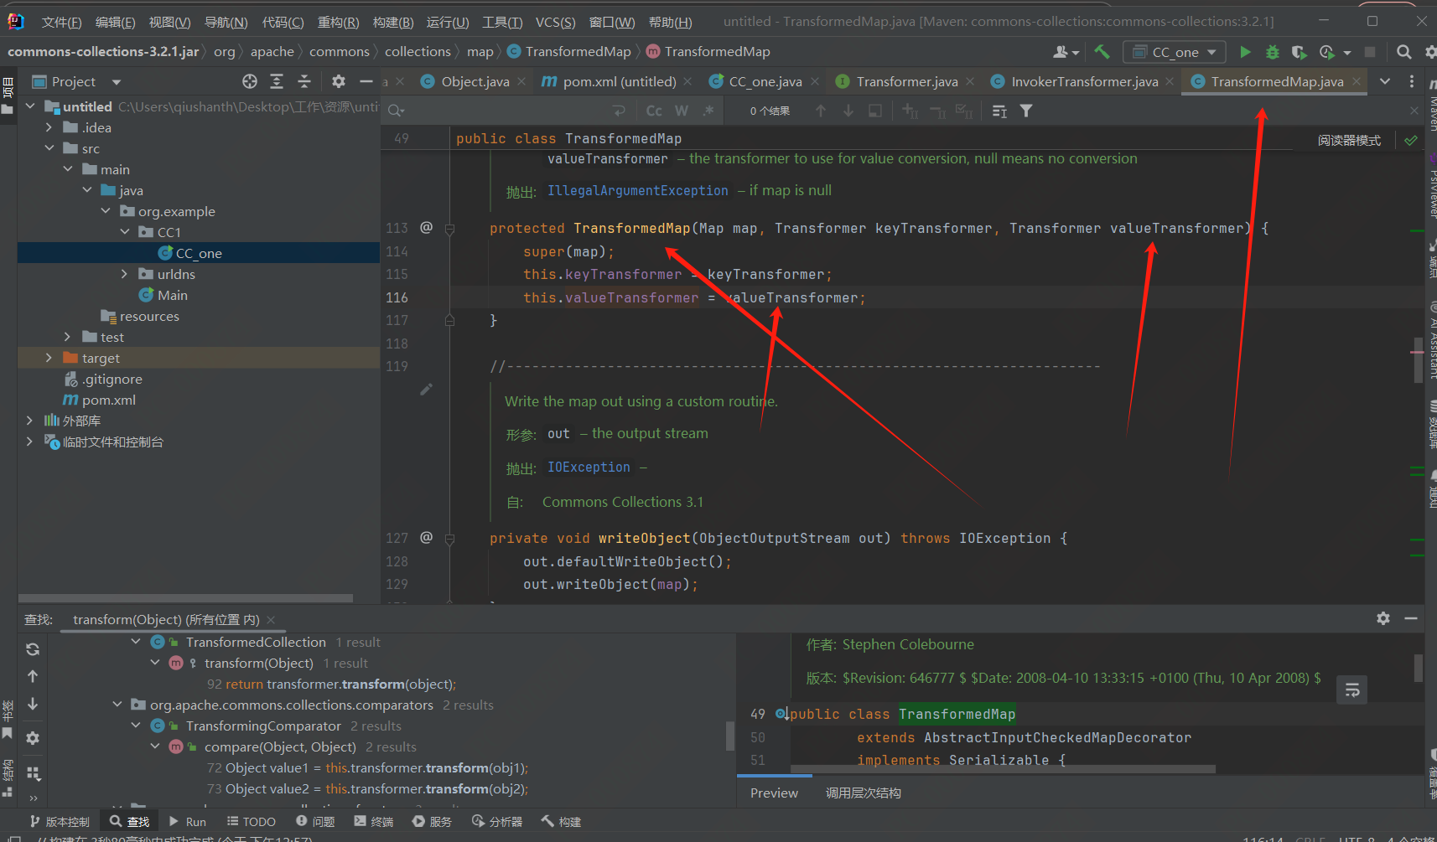Collapse the TransformingComparator results node
The width and height of the screenshot is (1437, 842).
point(136,726)
